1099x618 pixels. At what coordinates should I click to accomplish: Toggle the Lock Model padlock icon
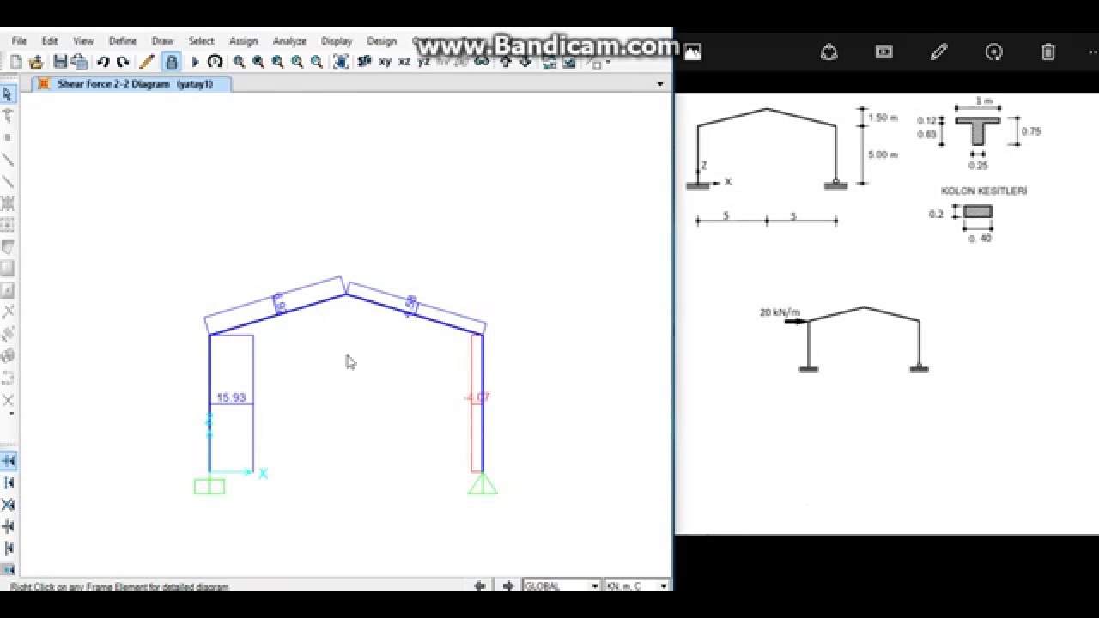pos(171,62)
